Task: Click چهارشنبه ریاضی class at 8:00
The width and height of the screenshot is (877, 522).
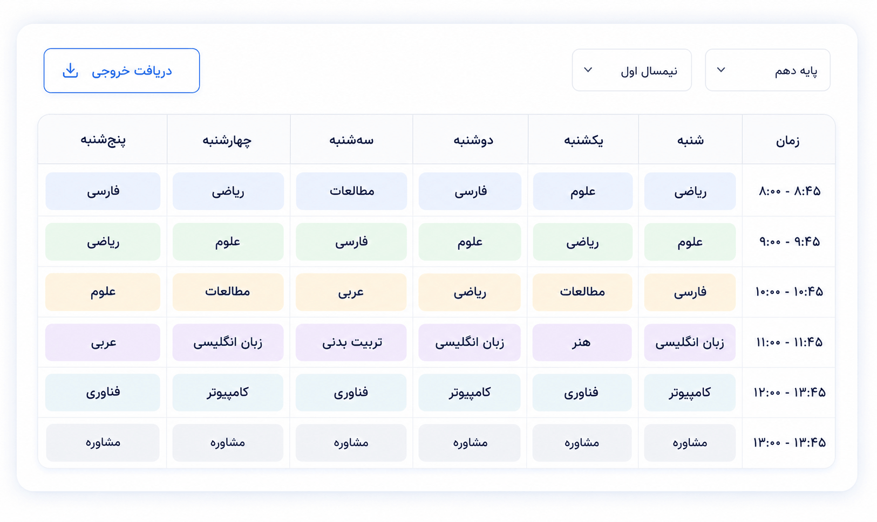Action: [x=228, y=191]
